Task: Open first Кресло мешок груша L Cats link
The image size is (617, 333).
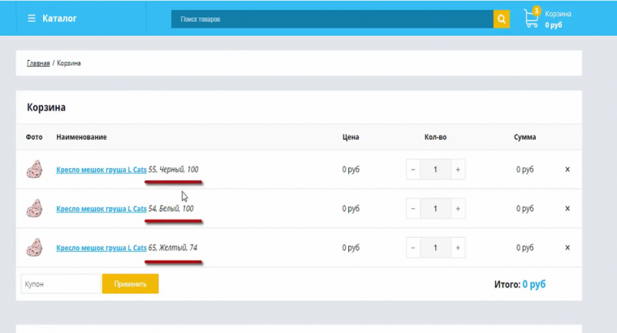Action: [x=101, y=170]
